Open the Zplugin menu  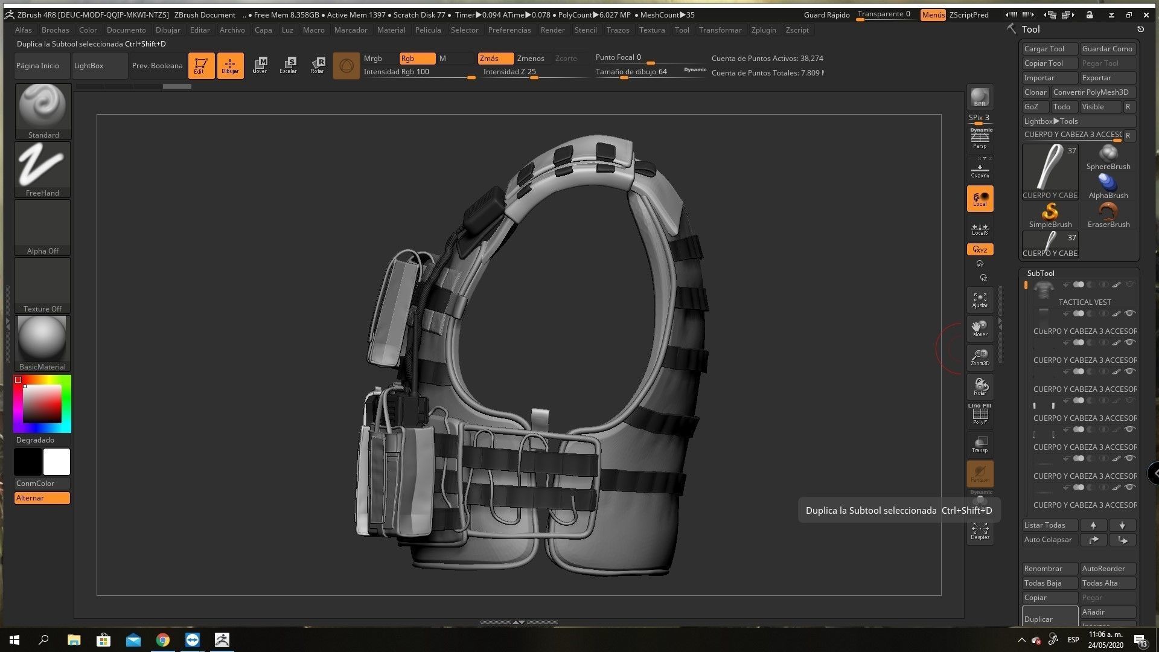(x=764, y=30)
